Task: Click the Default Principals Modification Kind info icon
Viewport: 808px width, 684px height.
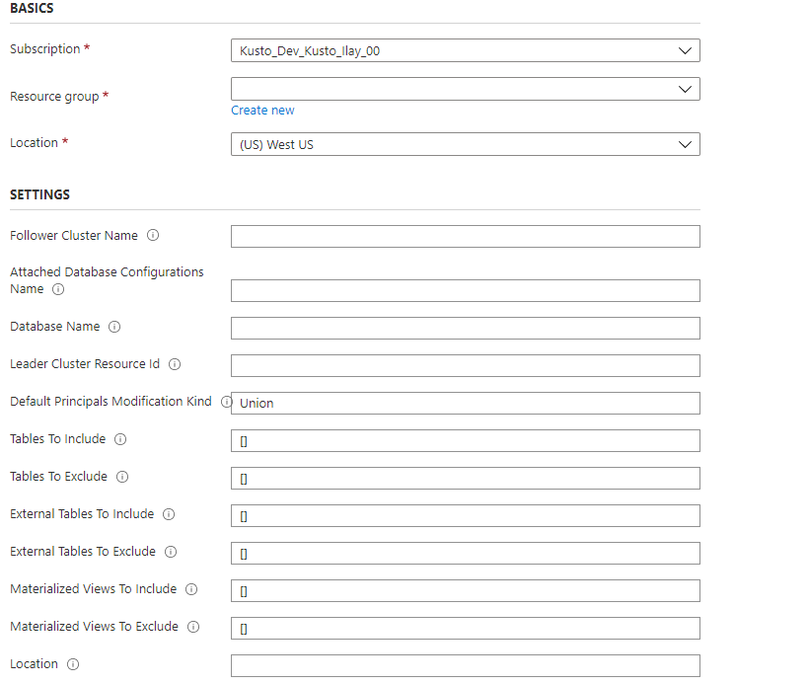Action: [226, 402]
